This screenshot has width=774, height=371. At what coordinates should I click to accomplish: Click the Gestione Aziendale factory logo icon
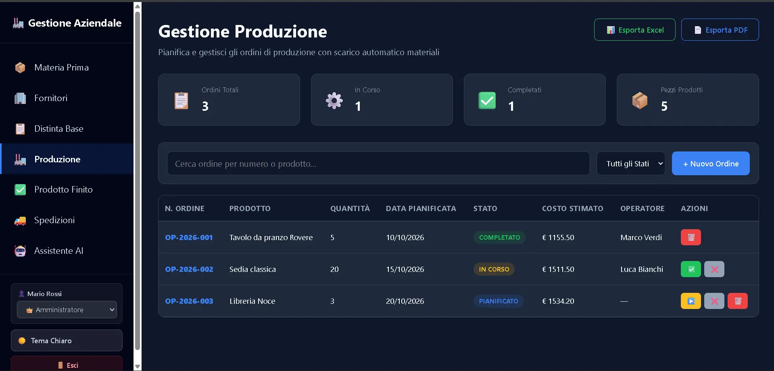click(18, 23)
